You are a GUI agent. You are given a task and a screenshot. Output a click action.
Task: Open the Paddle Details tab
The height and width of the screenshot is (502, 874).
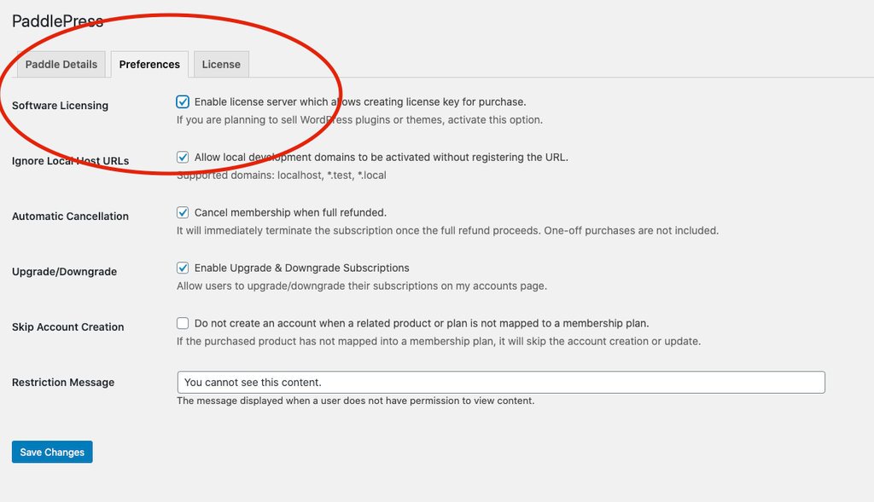tap(61, 64)
